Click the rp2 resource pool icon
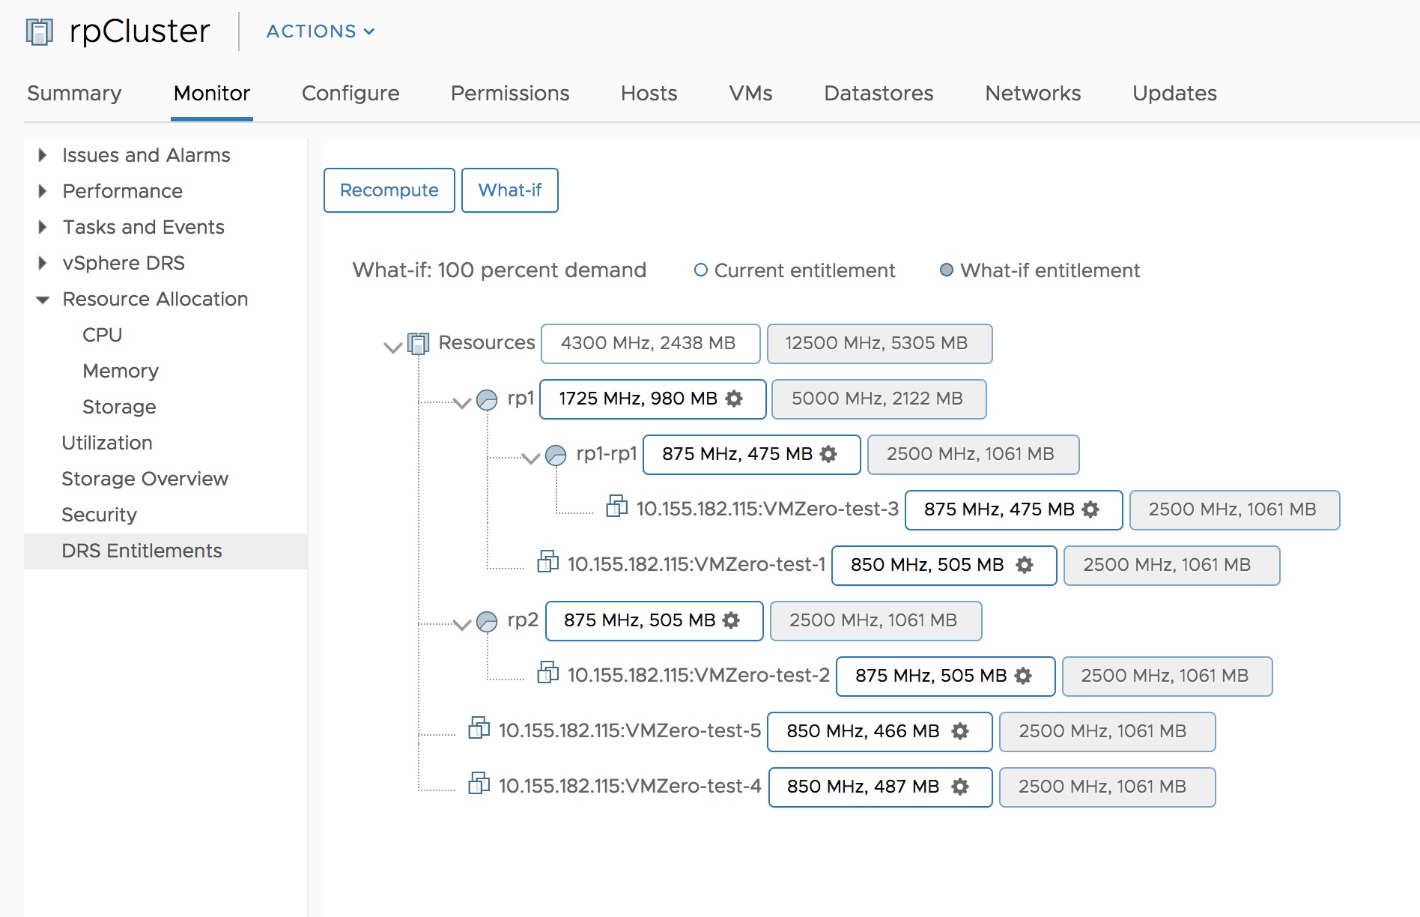Screen dimensions: 1420x917 tap(487, 621)
